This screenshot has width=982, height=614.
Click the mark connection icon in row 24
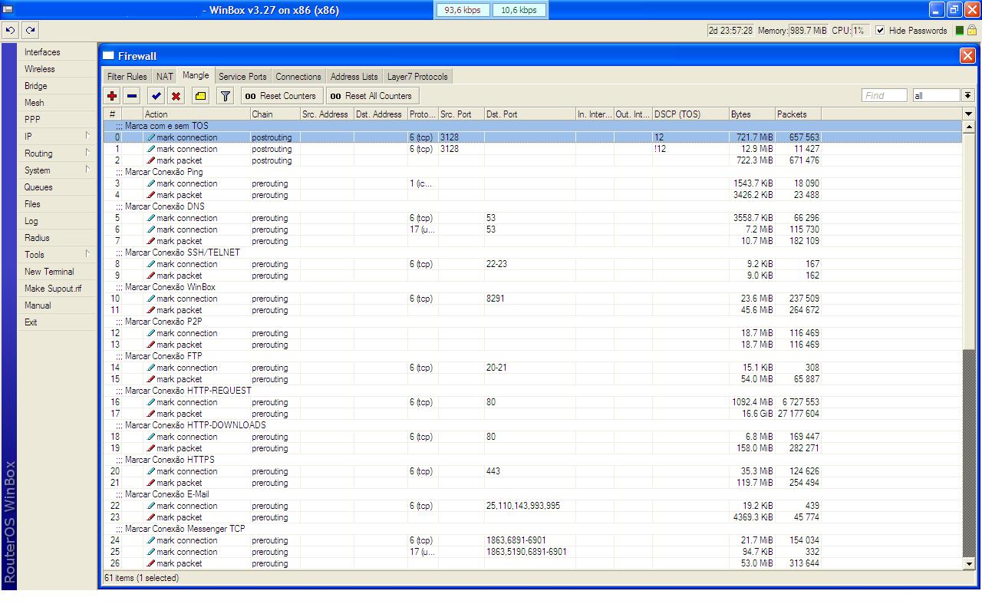tap(151, 540)
